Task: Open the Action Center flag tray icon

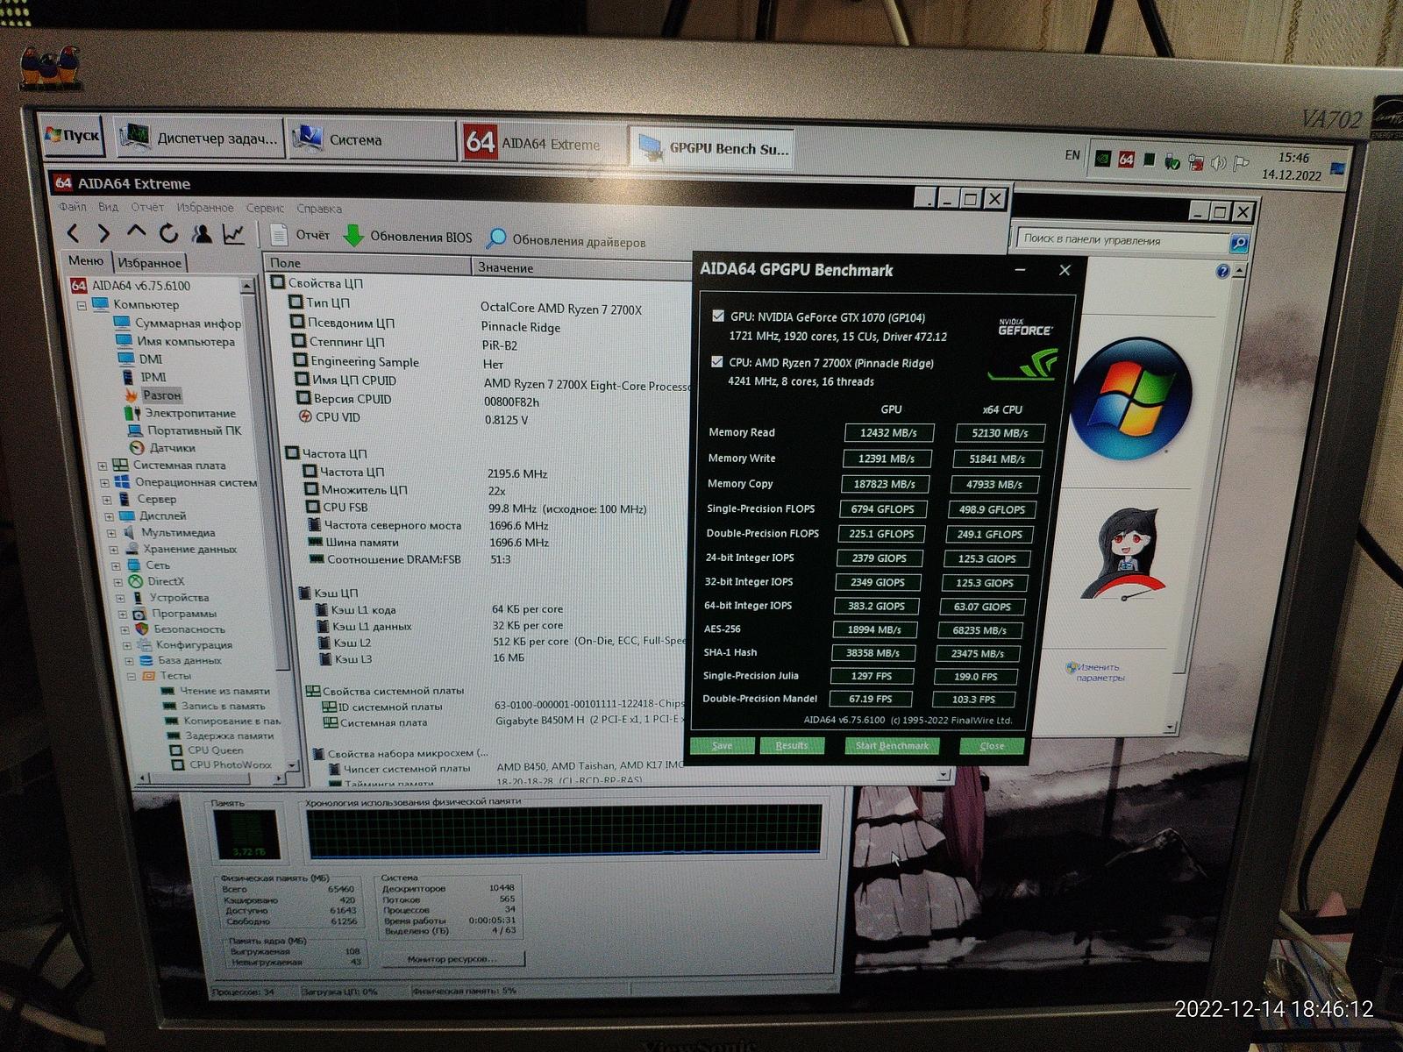Action: pyautogui.click(x=1241, y=164)
